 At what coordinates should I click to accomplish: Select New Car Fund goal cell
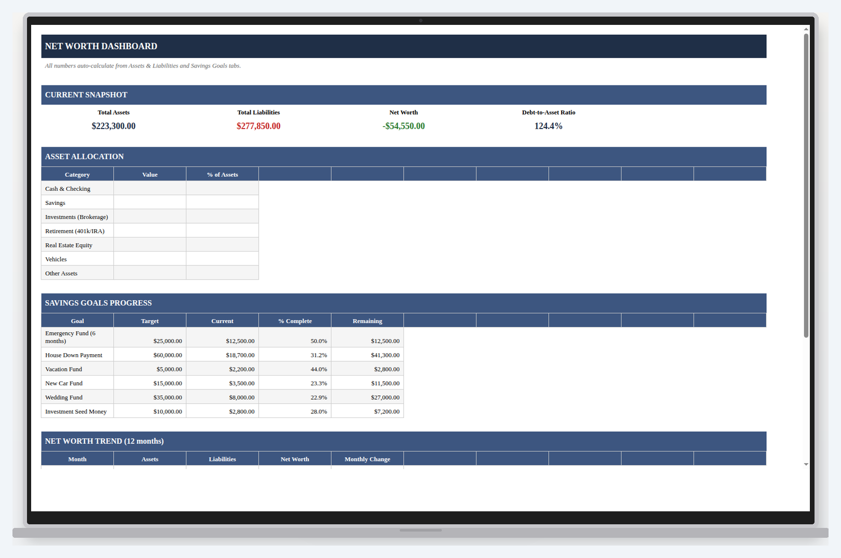point(77,383)
